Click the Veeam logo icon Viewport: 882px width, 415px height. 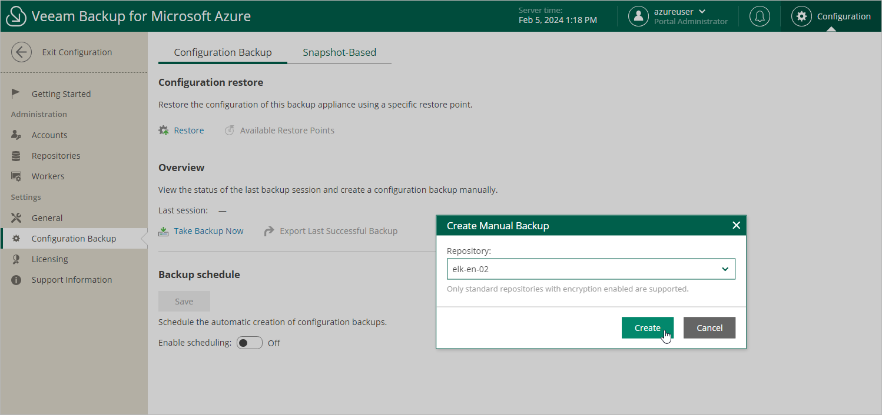coord(16,16)
